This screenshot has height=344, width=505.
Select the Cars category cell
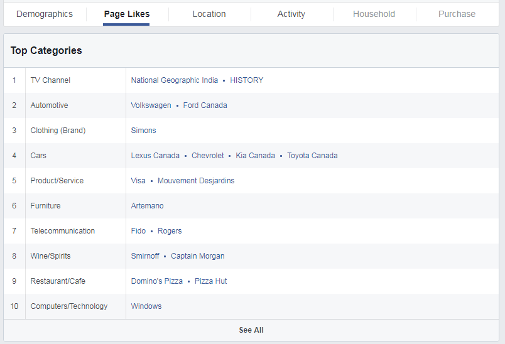75,156
